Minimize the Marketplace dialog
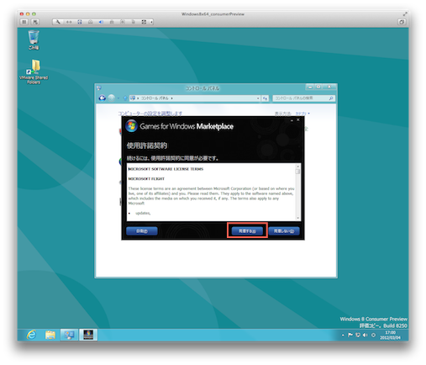Screen dimensions: 426x365 pyautogui.click(x=292, y=120)
